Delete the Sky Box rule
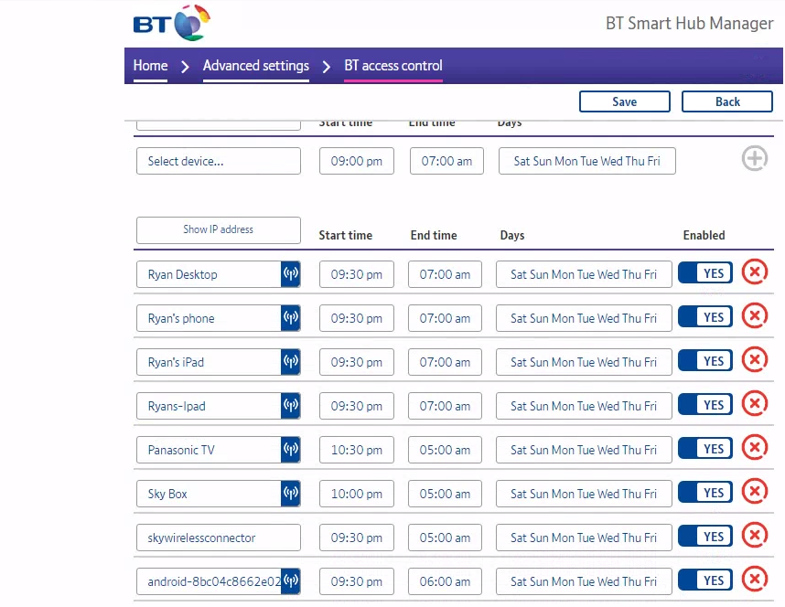Image resolution: width=785 pixels, height=607 pixels. tap(755, 492)
